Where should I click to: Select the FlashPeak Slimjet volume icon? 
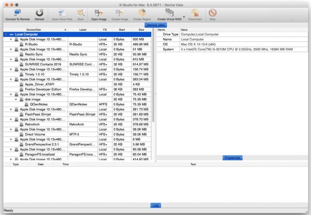tap(21, 115)
